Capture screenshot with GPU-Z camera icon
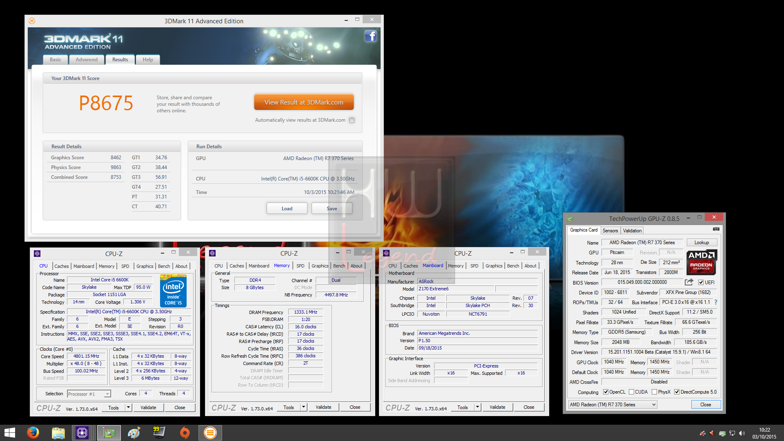Image resolution: width=784 pixels, height=441 pixels. coord(716,229)
